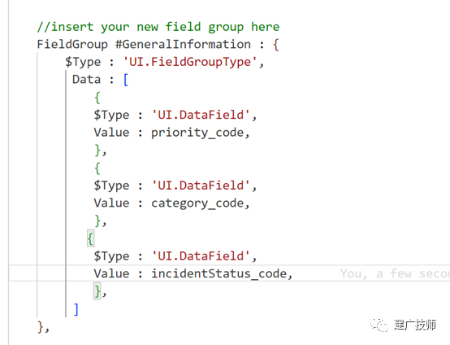Viewport: 450px width, 345px height.
Task: Click the closing brace after category_code
Action: pos(97,221)
